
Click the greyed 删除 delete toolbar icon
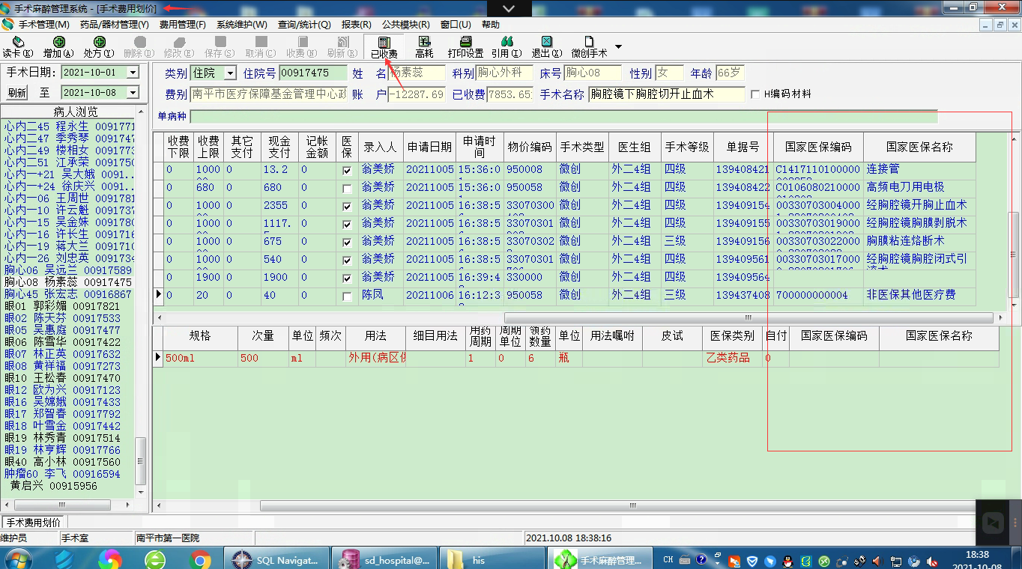pyautogui.click(x=139, y=47)
